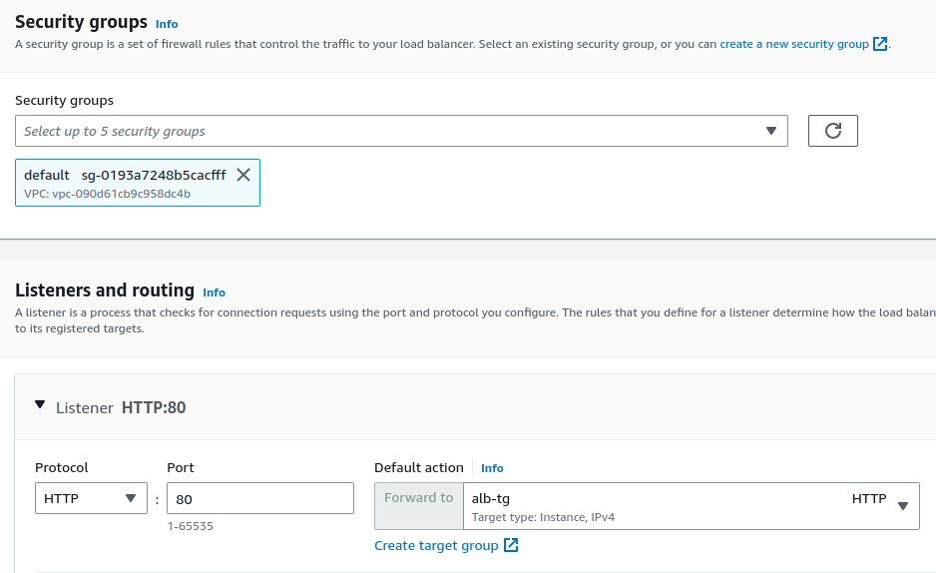Open the Protocol dropdown showing HTTP

tap(92, 498)
